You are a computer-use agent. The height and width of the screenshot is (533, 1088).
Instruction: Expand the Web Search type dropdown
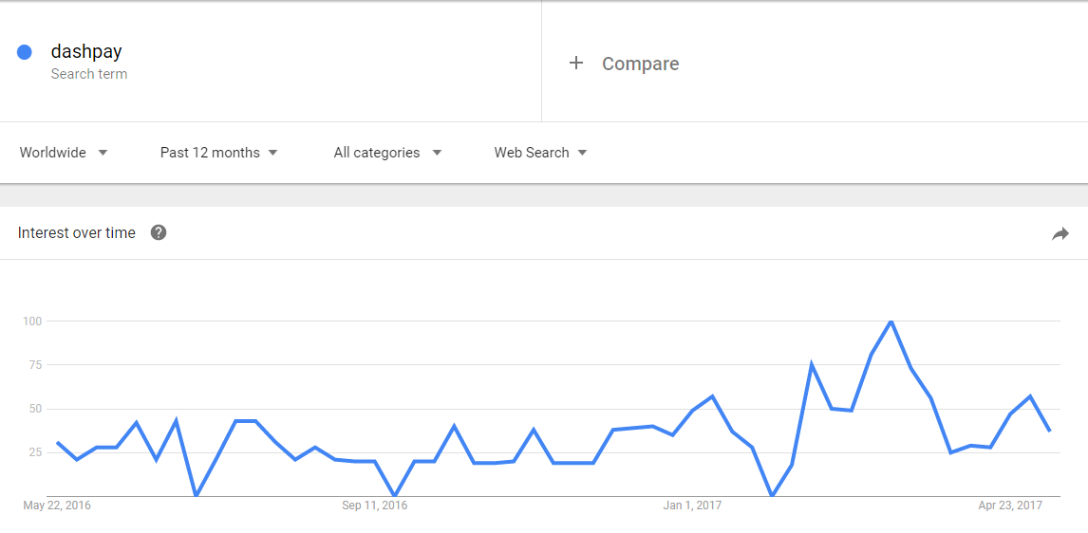(x=540, y=153)
